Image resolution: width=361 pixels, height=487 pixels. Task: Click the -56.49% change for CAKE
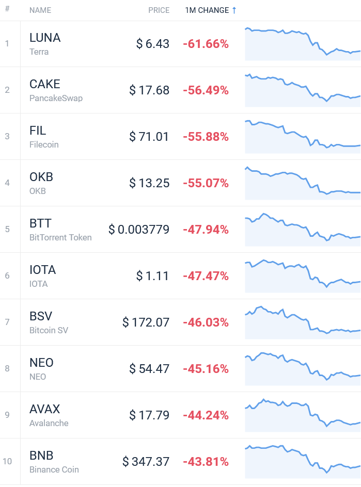(206, 90)
